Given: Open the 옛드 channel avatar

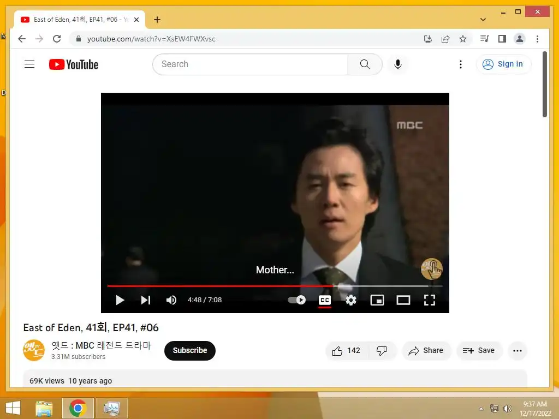Looking at the screenshot, I should (x=34, y=350).
